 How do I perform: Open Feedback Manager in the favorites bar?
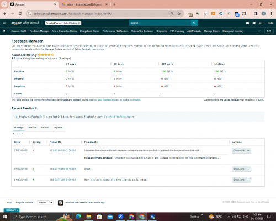point(39,31)
